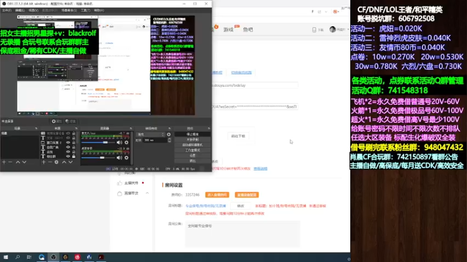
Task: Open the Help menu in OBS
Action: coord(99,10)
